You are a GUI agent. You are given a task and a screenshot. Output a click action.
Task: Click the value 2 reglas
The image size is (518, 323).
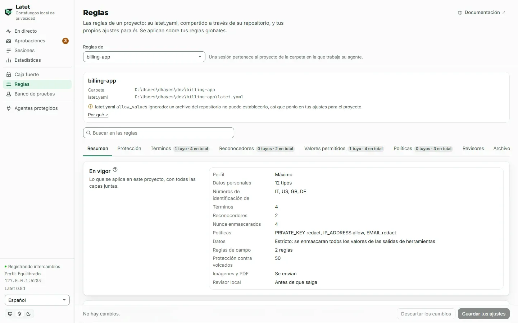point(283,250)
